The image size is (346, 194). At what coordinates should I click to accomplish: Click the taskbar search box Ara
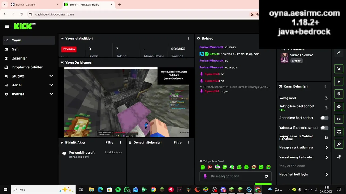click(x=43, y=189)
